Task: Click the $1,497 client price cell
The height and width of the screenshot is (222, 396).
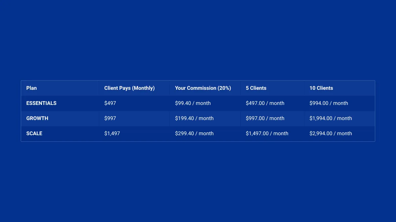Action: tap(134, 134)
